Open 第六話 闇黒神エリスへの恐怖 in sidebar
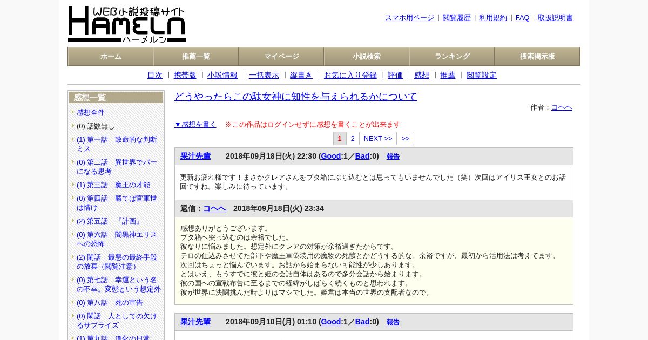The width and height of the screenshot is (648, 340). [117, 239]
